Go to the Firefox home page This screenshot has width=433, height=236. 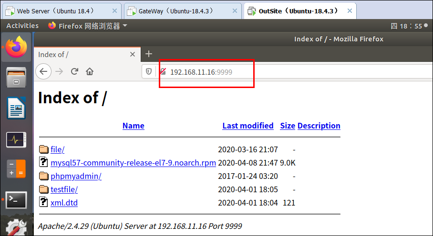click(90, 71)
